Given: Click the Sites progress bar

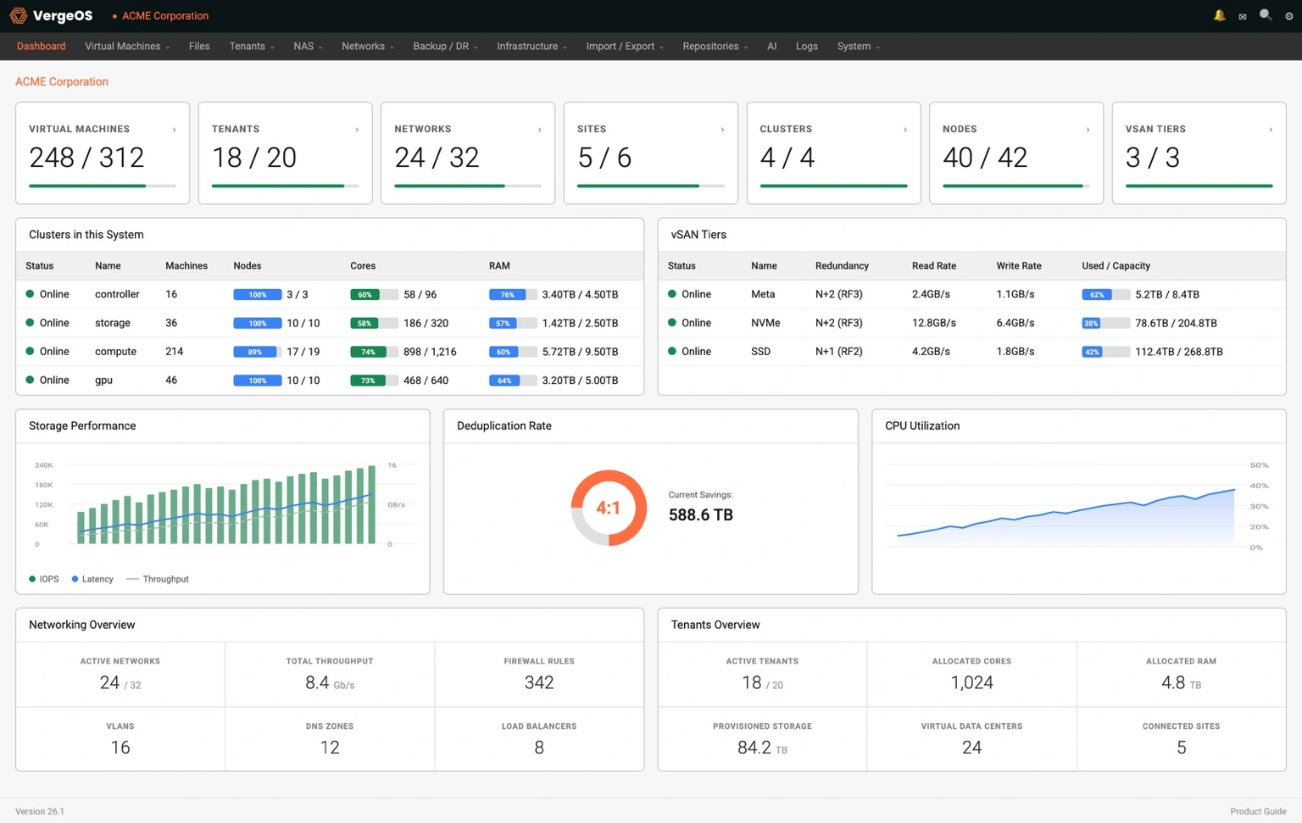Looking at the screenshot, I should tap(650, 186).
